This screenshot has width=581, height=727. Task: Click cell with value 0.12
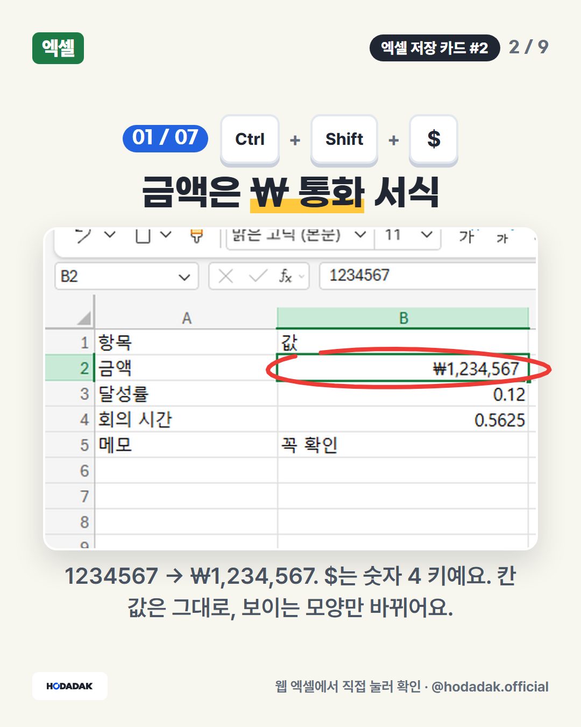tap(403, 394)
